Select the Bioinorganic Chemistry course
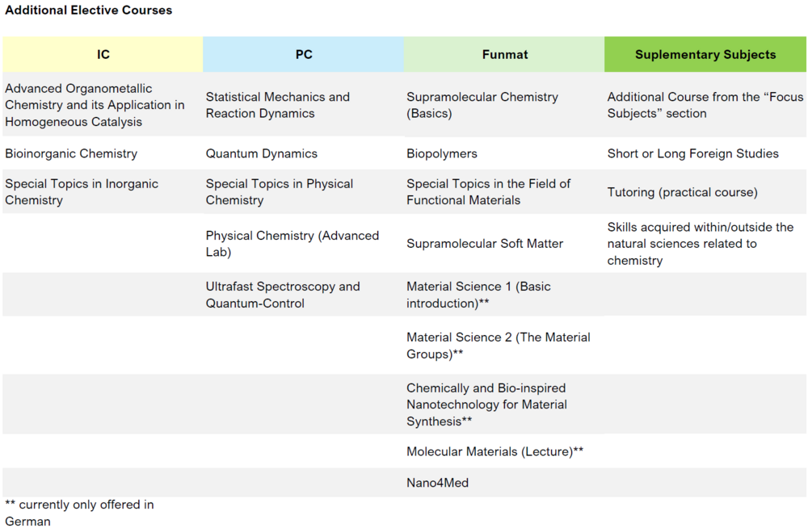 point(71,153)
